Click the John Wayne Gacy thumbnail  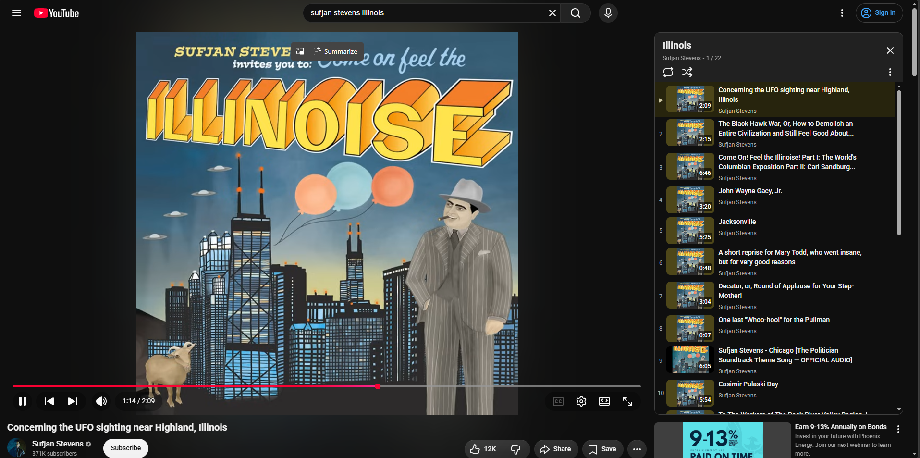(x=690, y=200)
